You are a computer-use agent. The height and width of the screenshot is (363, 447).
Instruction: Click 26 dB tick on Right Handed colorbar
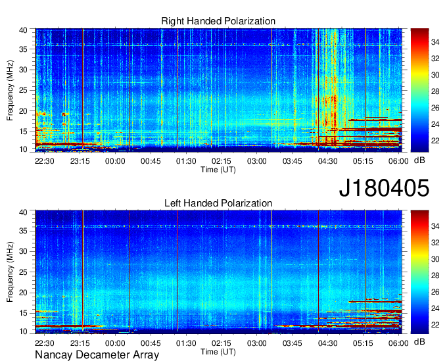[435, 108]
